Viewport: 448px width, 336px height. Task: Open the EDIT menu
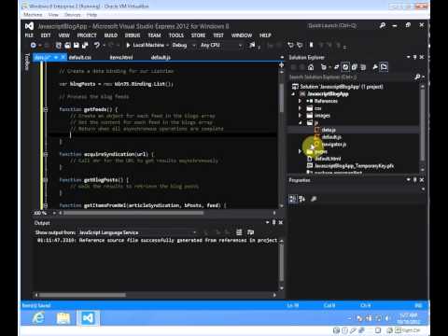pyautogui.click(x=46, y=35)
